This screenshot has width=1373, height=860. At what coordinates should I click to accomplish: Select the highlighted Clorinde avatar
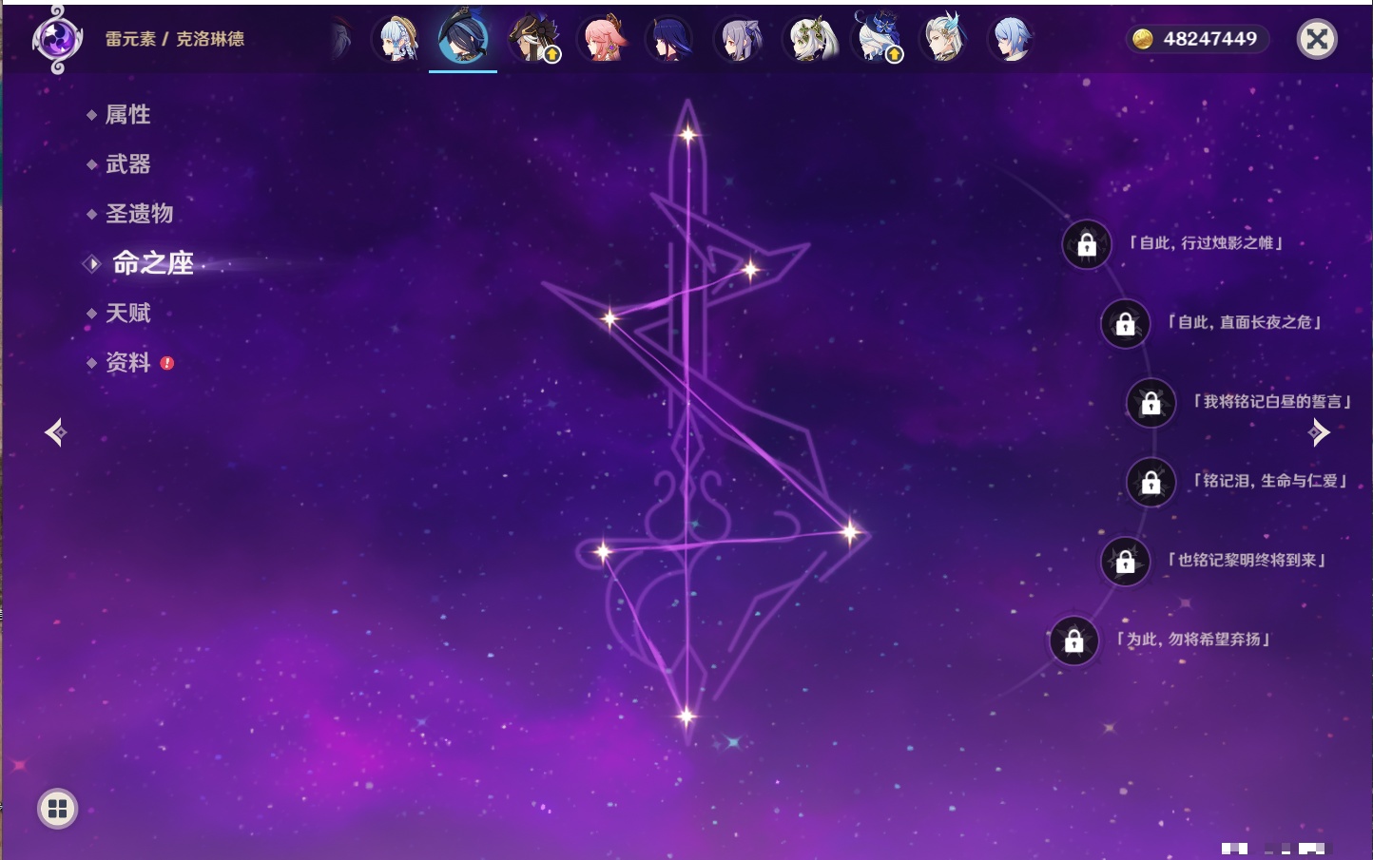pyautogui.click(x=463, y=38)
